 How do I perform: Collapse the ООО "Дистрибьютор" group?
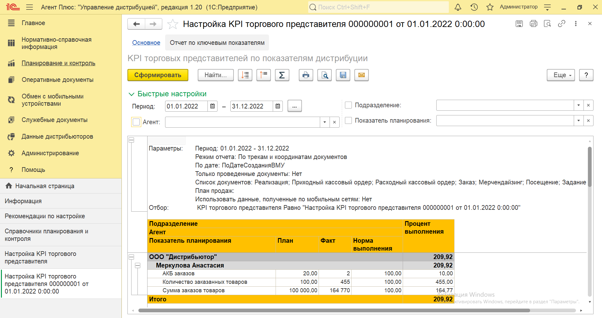click(x=132, y=257)
